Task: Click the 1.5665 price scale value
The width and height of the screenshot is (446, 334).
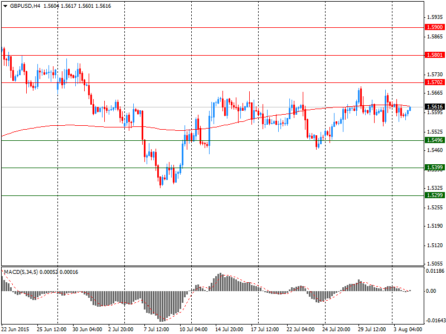Action: pyautogui.click(x=435, y=93)
